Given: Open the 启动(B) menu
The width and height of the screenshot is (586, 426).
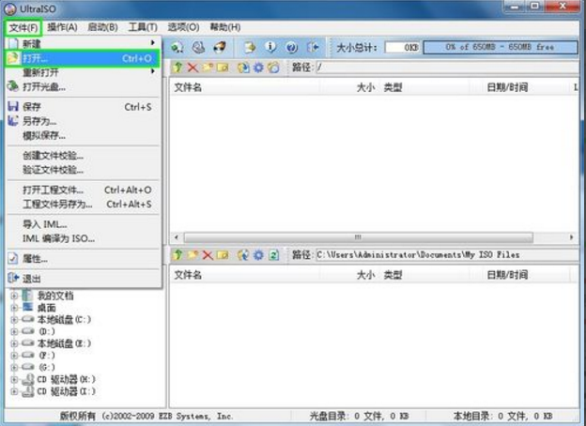Looking at the screenshot, I should click(x=102, y=27).
